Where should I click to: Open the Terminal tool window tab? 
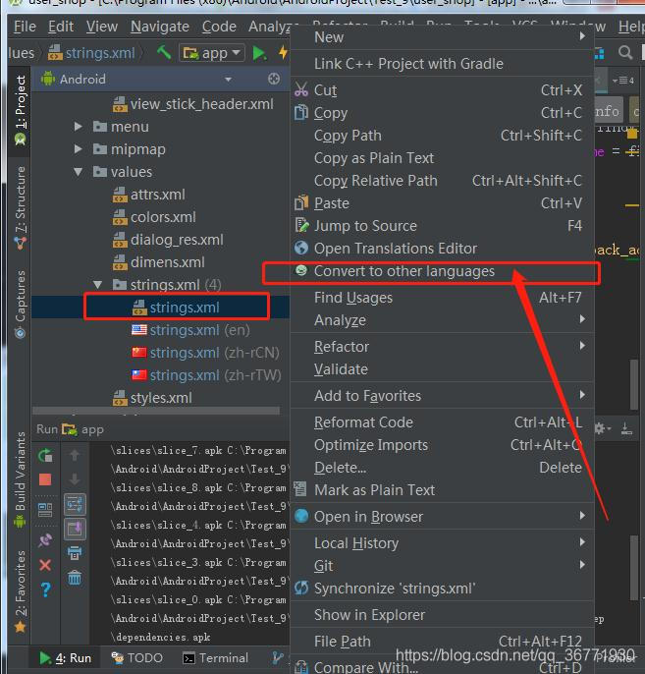pos(215,657)
